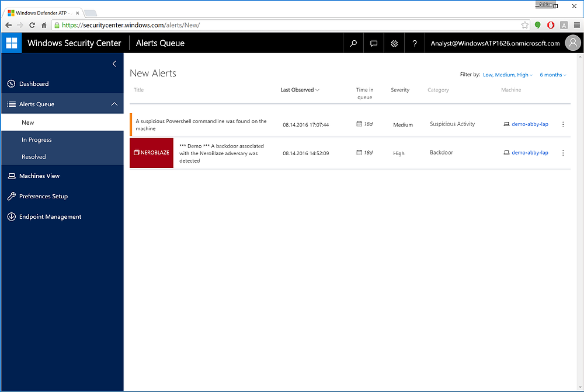
Task: Open more options for Powershell alert row
Action: click(x=563, y=124)
